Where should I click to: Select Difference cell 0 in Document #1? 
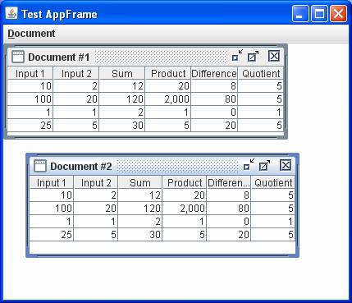point(214,112)
